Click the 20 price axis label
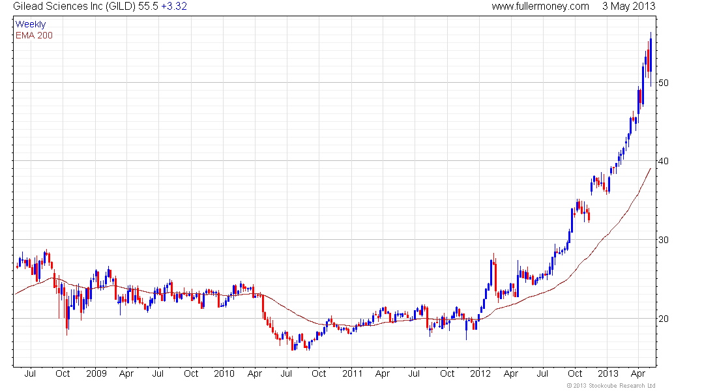 point(663,318)
